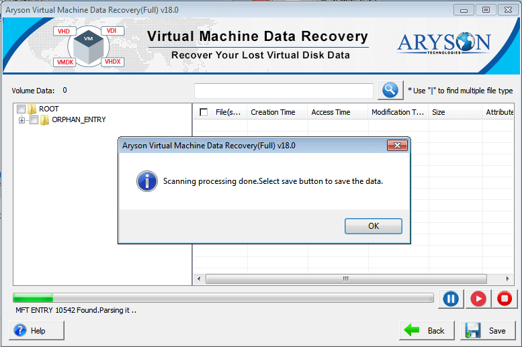Click the 'Scanning processing done' message

tap(273, 181)
